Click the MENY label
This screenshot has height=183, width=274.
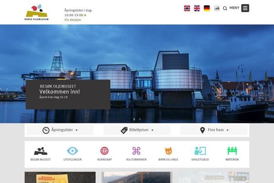click(x=234, y=8)
